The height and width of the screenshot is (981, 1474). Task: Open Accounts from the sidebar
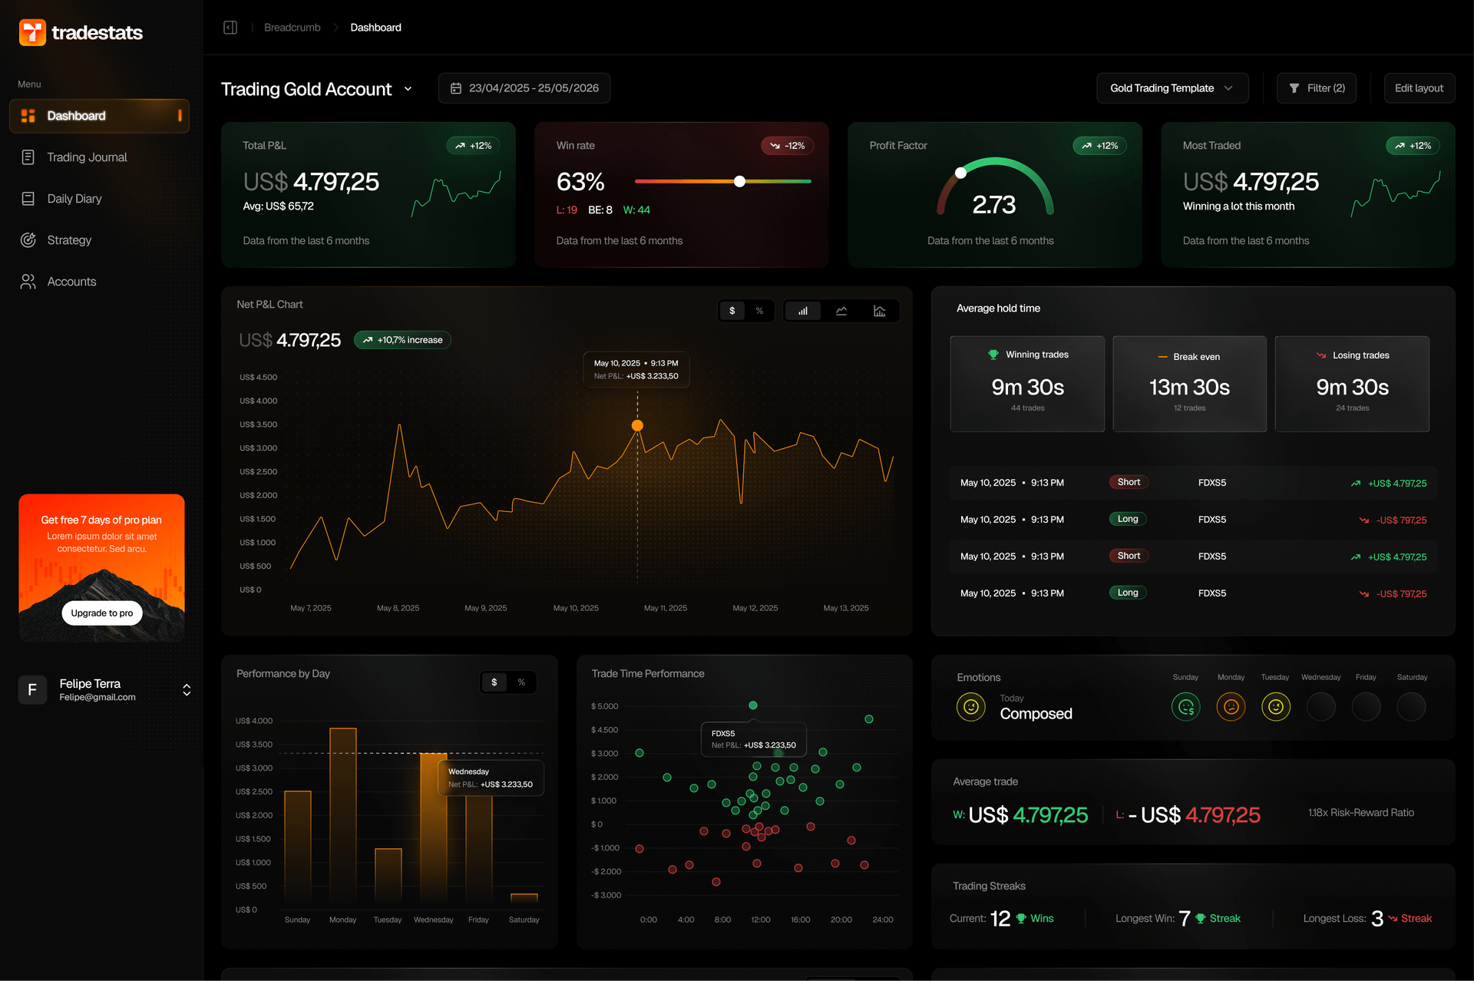tap(71, 281)
